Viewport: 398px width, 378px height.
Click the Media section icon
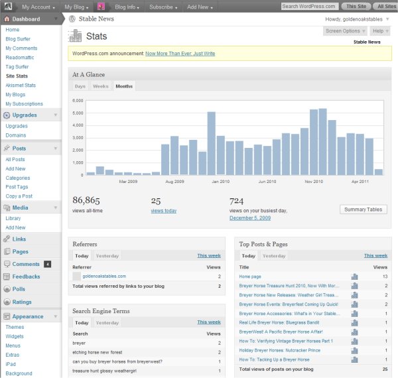pos(7,208)
